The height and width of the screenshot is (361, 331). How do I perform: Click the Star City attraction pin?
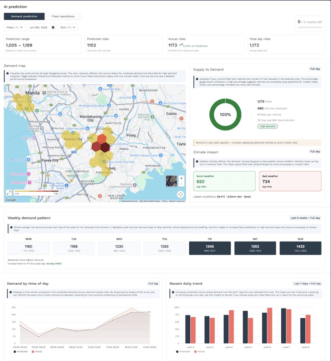[34, 138]
